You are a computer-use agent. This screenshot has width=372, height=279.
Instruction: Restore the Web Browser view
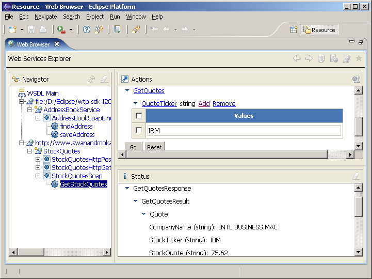[361, 42]
